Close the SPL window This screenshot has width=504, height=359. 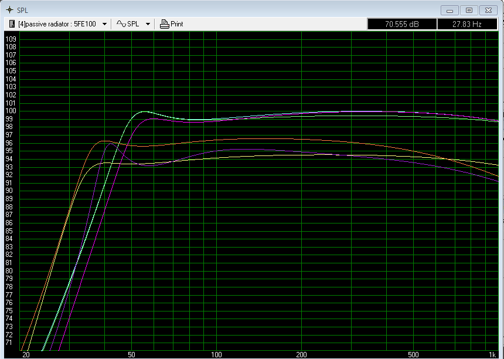(x=488, y=10)
